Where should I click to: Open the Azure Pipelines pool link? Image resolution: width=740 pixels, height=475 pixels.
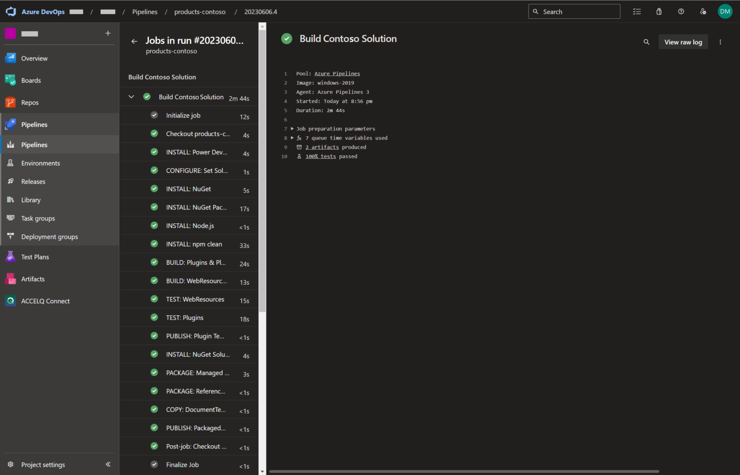[x=337, y=74]
